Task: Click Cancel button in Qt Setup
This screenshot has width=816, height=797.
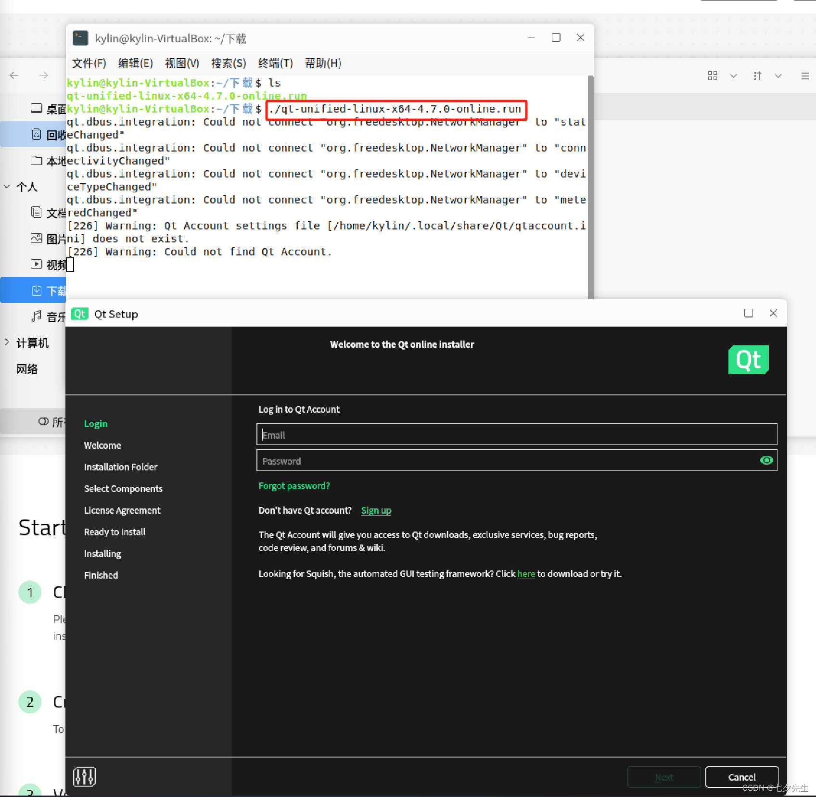Action: pyautogui.click(x=742, y=777)
